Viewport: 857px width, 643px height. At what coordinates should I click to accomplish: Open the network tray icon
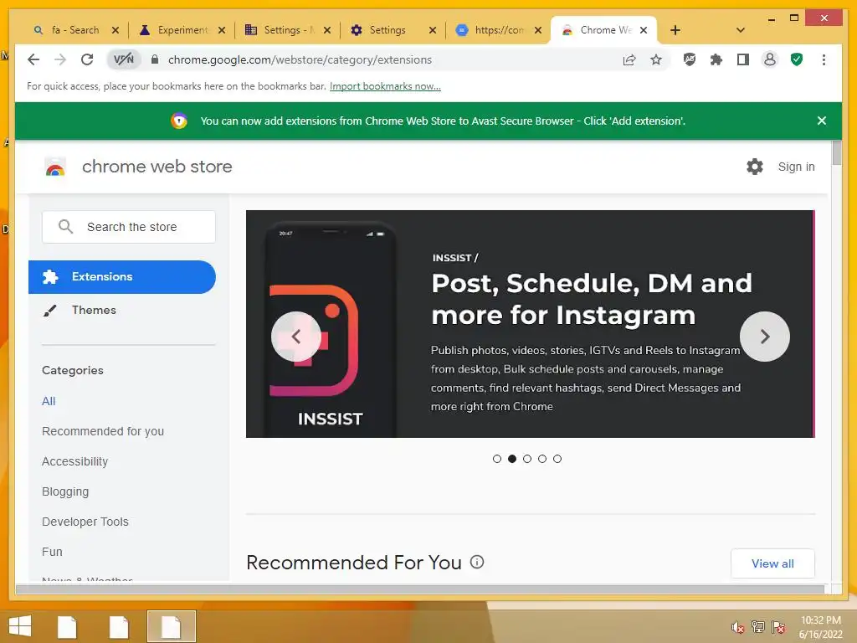click(757, 626)
